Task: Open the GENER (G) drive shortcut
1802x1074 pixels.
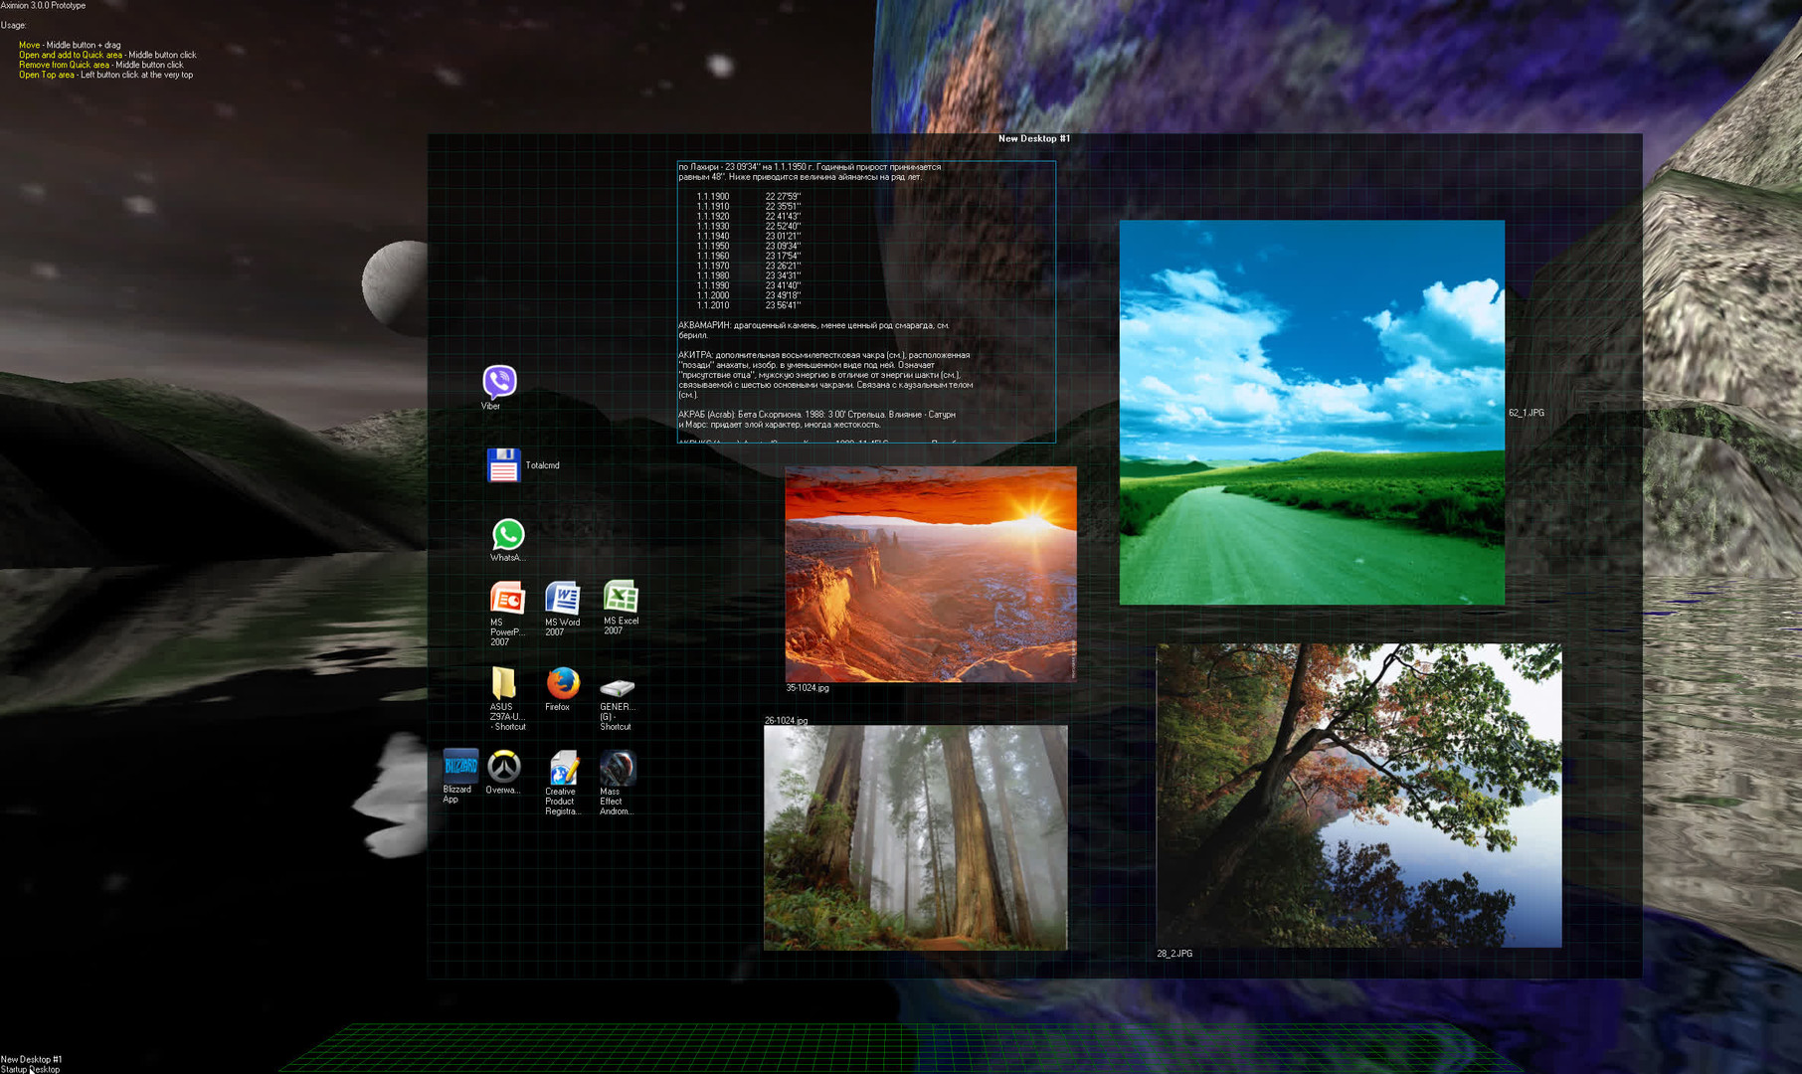Action: click(x=618, y=687)
